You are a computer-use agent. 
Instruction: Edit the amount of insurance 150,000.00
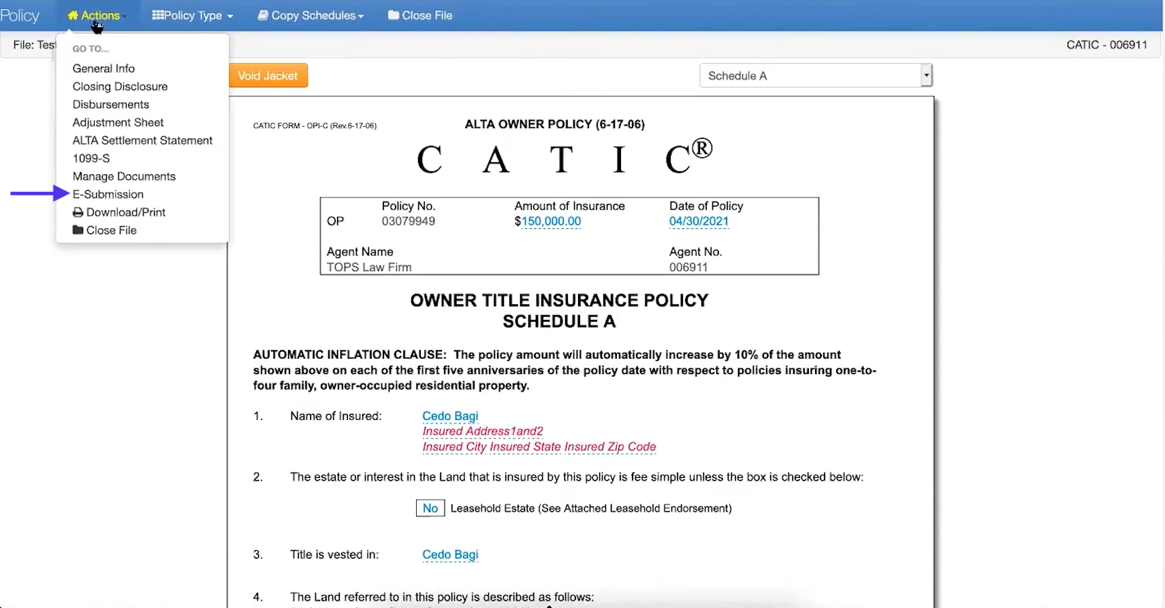point(551,221)
